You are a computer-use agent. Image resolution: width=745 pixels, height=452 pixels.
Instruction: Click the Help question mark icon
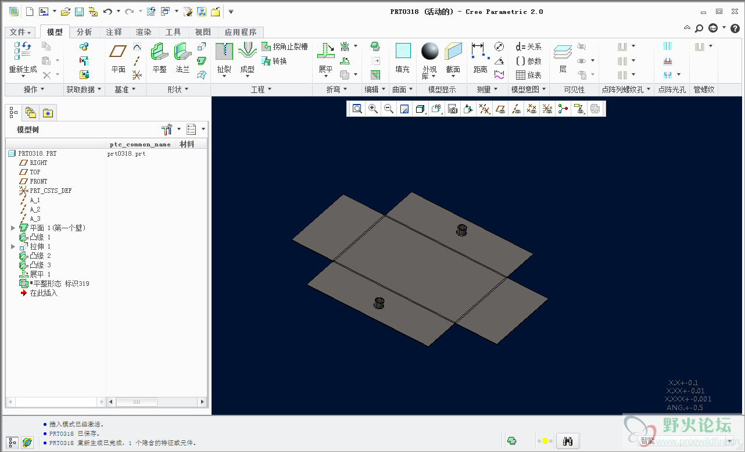pyautogui.click(x=735, y=28)
